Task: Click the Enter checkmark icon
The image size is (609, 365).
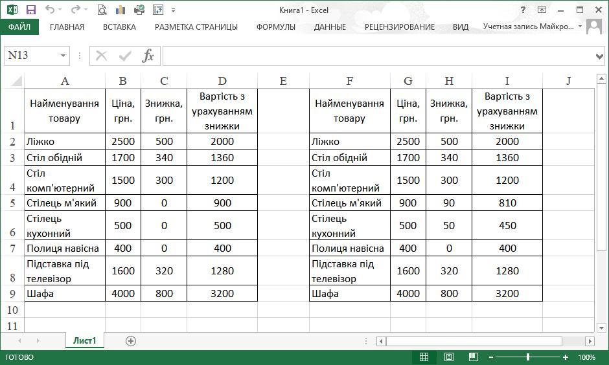Action: point(125,56)
